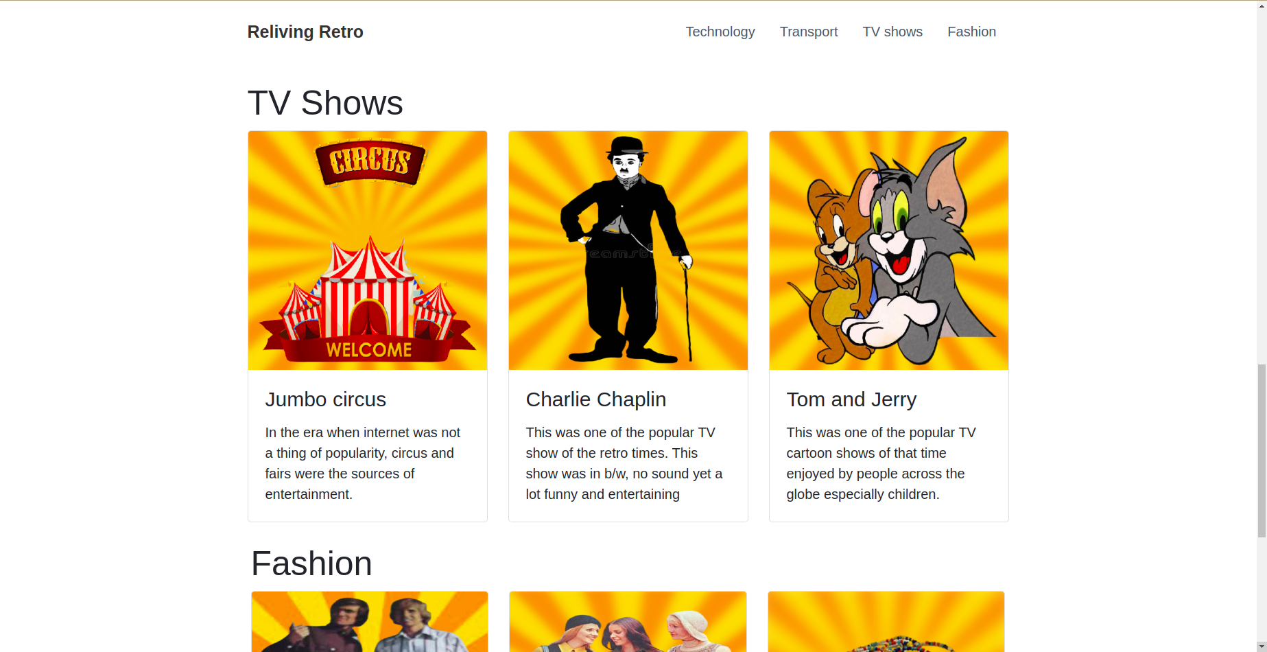Screen dimensions: 1267x652
Task: Select the TV shows nav item
Action: pos(892,32)
